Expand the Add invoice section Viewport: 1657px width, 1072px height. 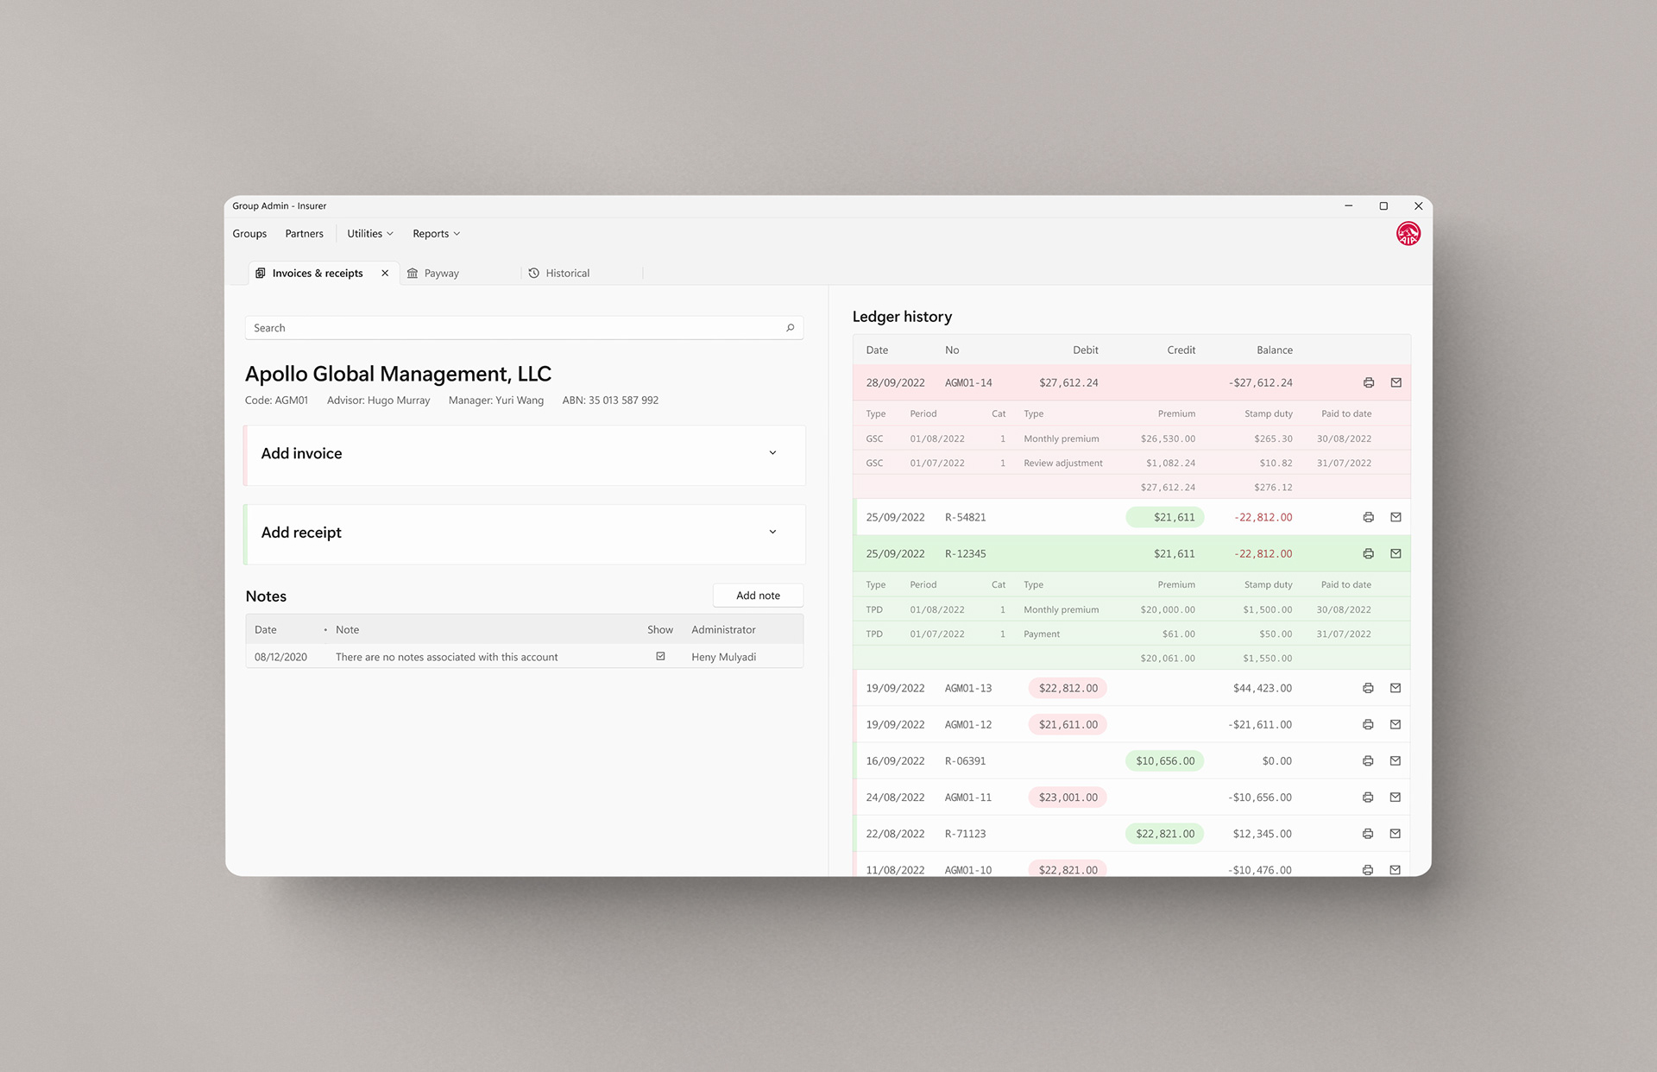pos(772,453)
